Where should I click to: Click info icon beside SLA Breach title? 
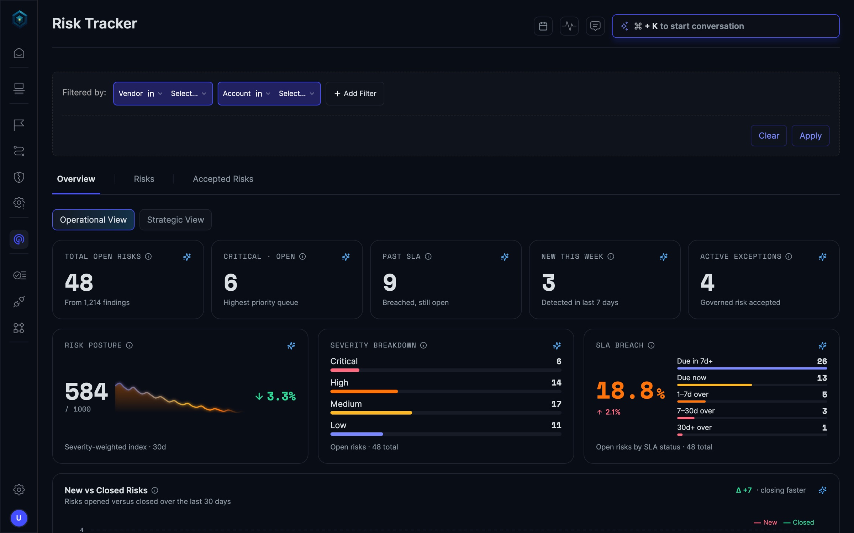(x=651, y=345)
